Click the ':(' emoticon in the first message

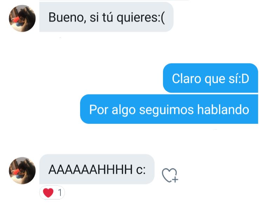161,18
